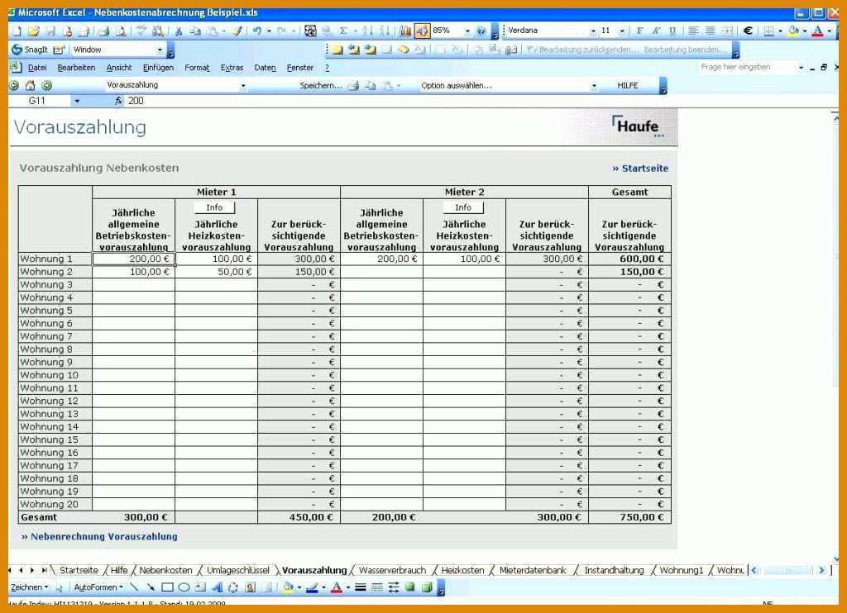The image size is (847, 613).
Task: Follow the Nebenrechnung Vorauszahlung link
Action: pyautogui.click(x=99, y=536)
